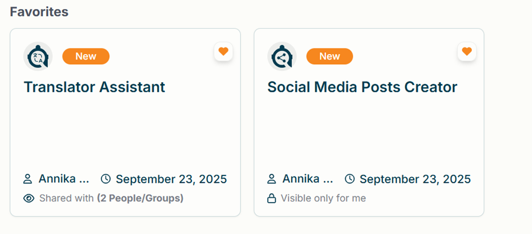532x234 pixels.
Task: Click the Translator Assistant avatar icon
Action: point(38,56)
